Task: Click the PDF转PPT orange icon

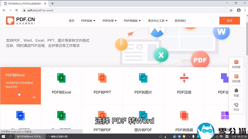Action: coord(102,78)
